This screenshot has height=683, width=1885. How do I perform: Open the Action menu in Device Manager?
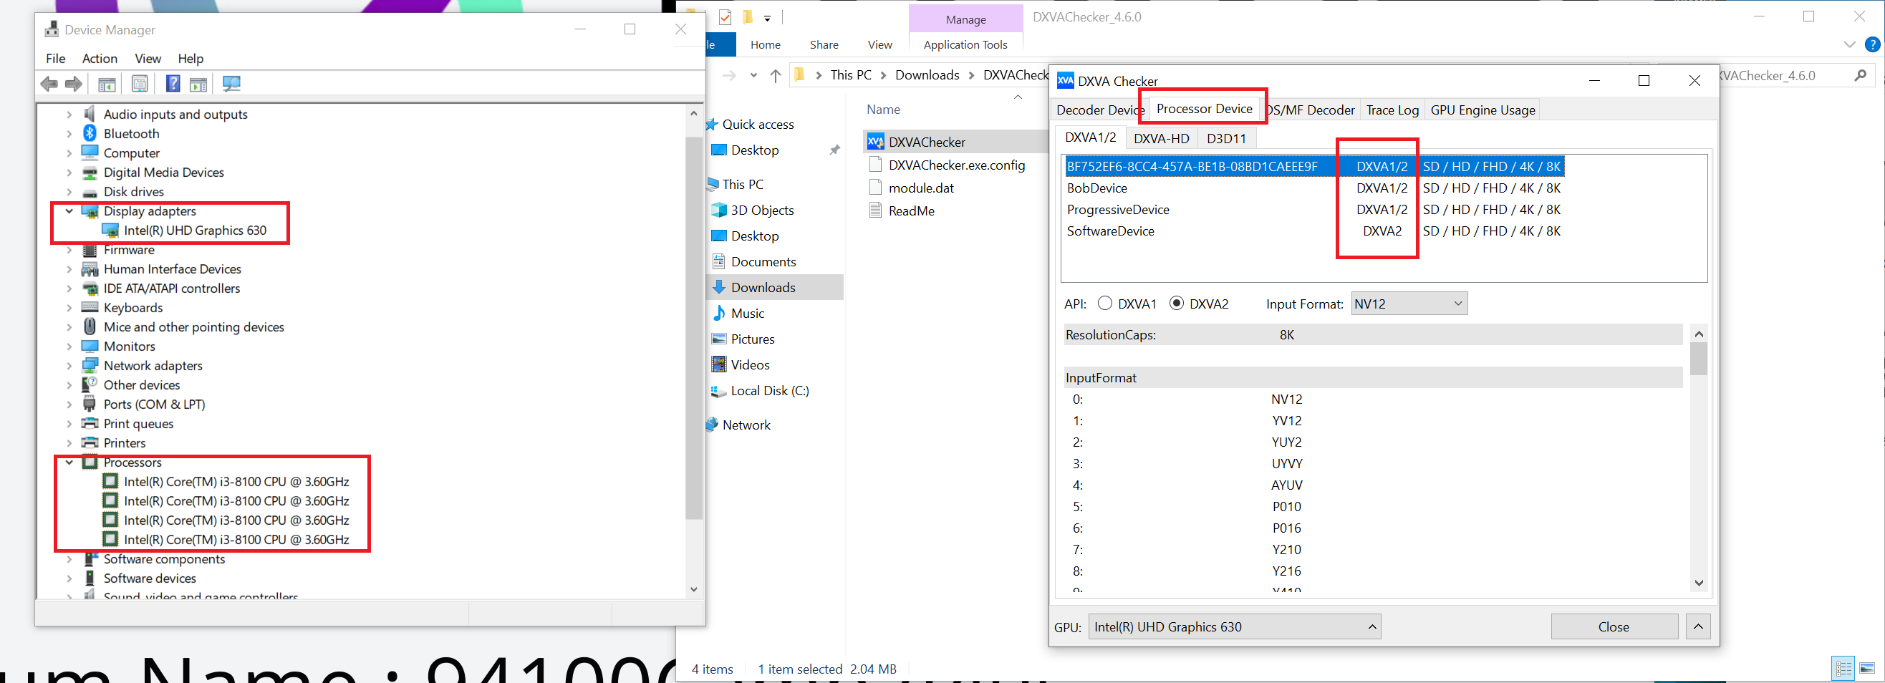click(x=100, y=59)
